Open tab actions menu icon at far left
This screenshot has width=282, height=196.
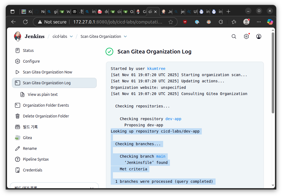(x=12, y=12)
